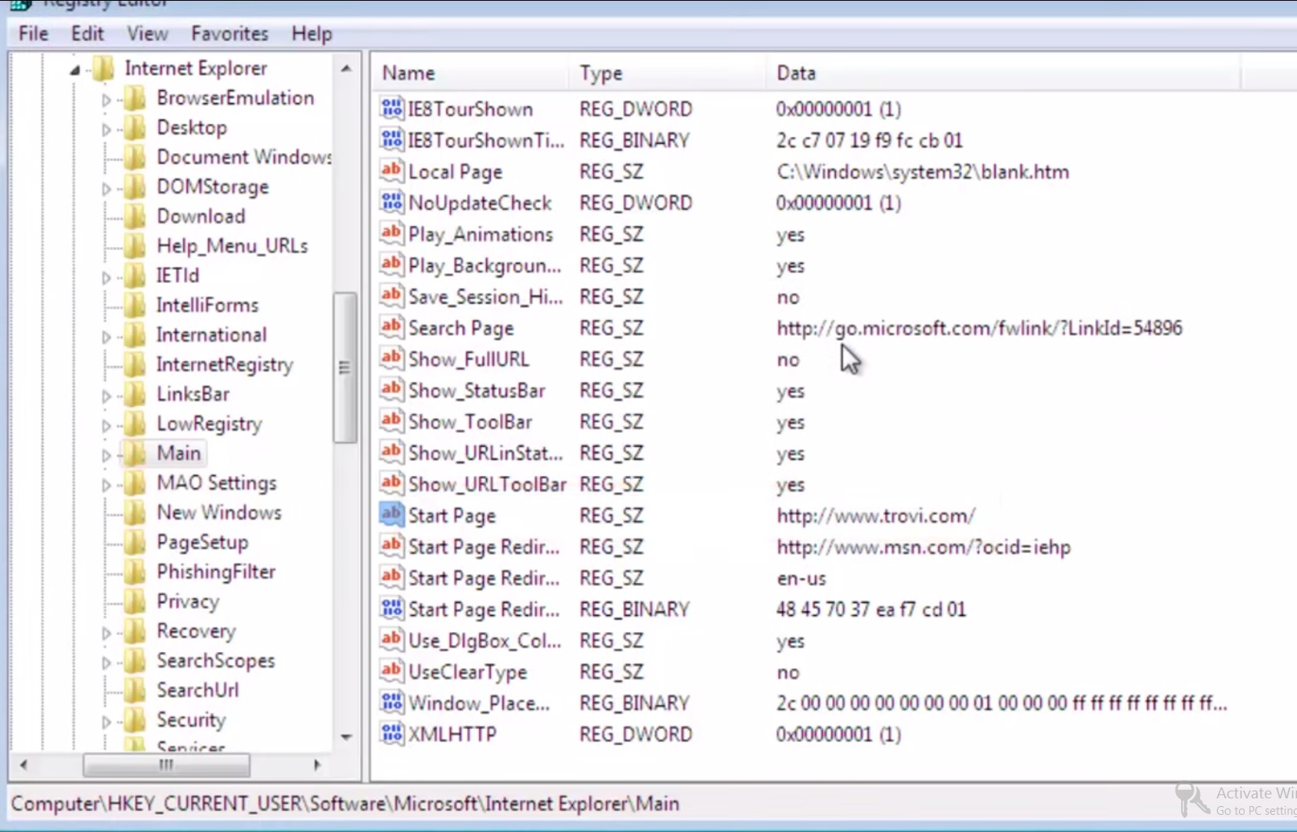The width and height of the screenshot is (1297, 832).
Task: Click the Main key folder icon
Action: 135,454
